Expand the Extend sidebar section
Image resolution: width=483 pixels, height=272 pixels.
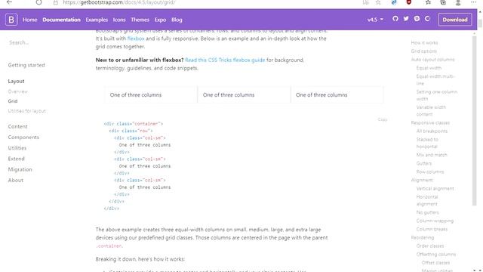pos(16,159)
